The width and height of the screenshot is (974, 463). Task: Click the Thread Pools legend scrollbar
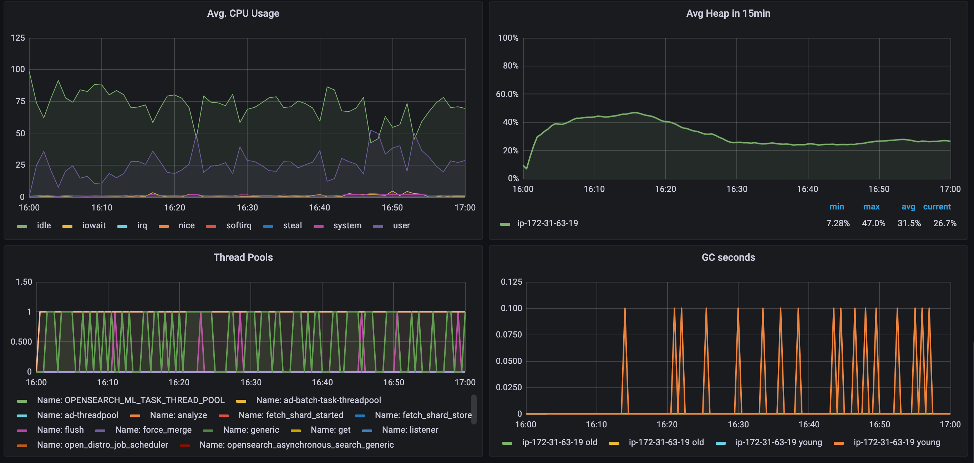click(x=473, y=410)
